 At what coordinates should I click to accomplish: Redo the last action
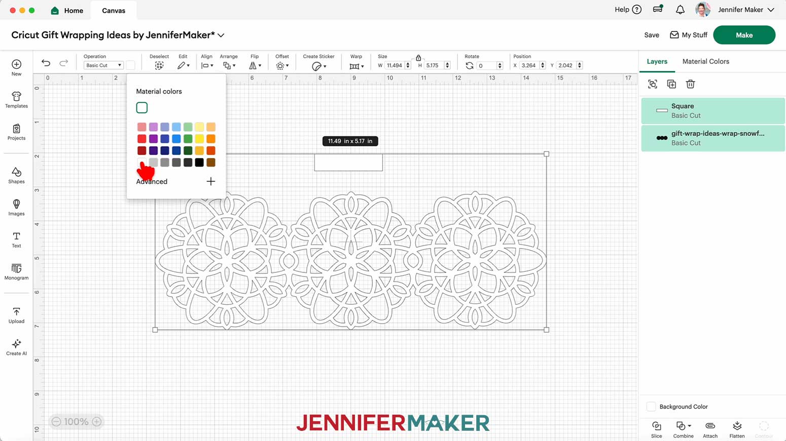63,63
